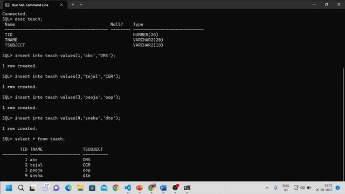Click the 'Connected.' status line
Screen dimensions: 345x194
[15, 14]
